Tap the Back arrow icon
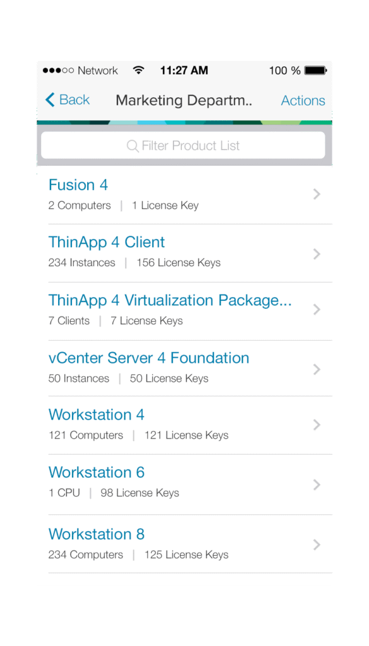 click(x=50, y=100)
